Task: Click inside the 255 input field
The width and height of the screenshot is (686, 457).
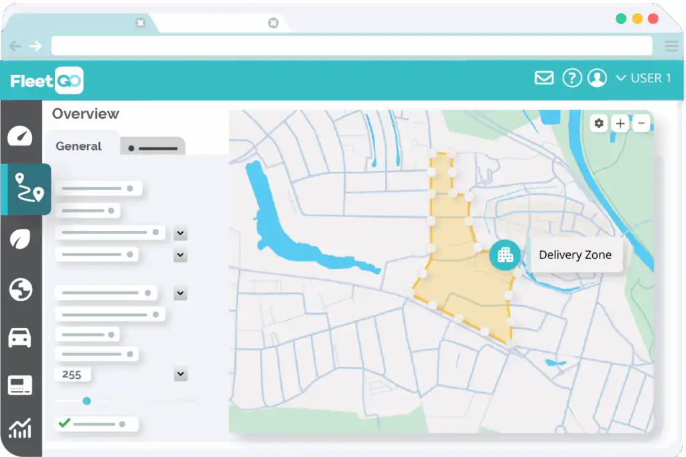Action: click(x=72, y=374)
